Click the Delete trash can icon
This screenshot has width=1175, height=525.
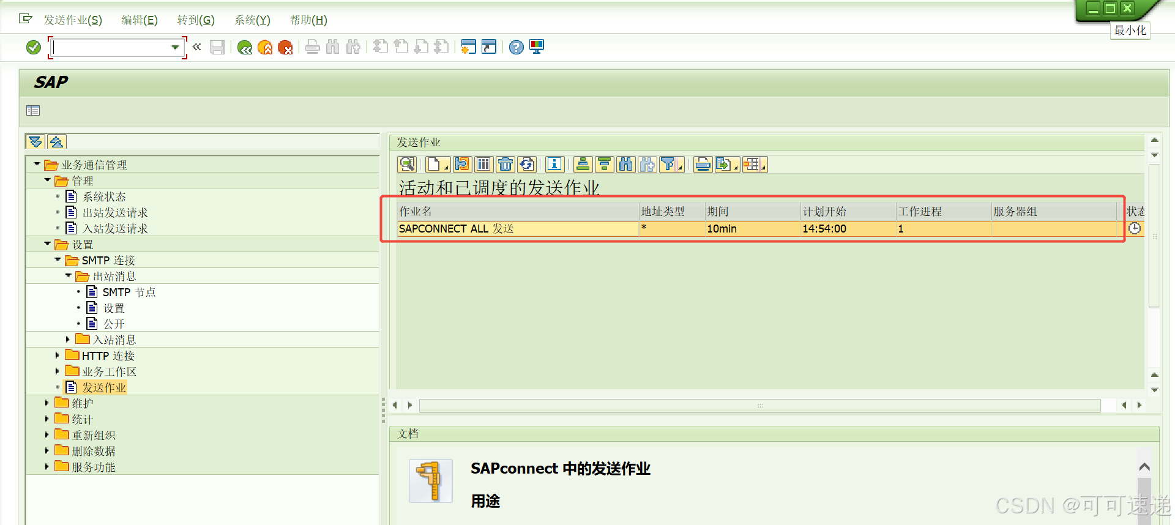tap(505, 164)
